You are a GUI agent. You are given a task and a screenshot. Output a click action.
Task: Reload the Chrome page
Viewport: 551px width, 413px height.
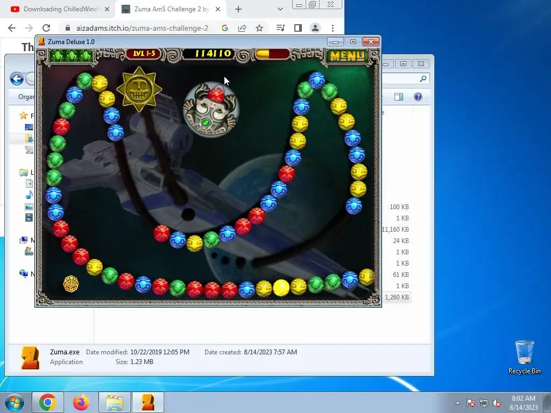(x=46, y=28)
